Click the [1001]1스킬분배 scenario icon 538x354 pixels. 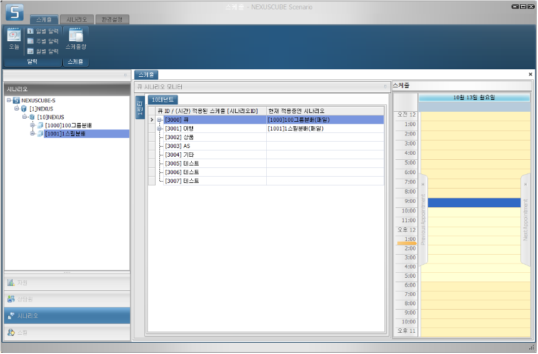40,134
